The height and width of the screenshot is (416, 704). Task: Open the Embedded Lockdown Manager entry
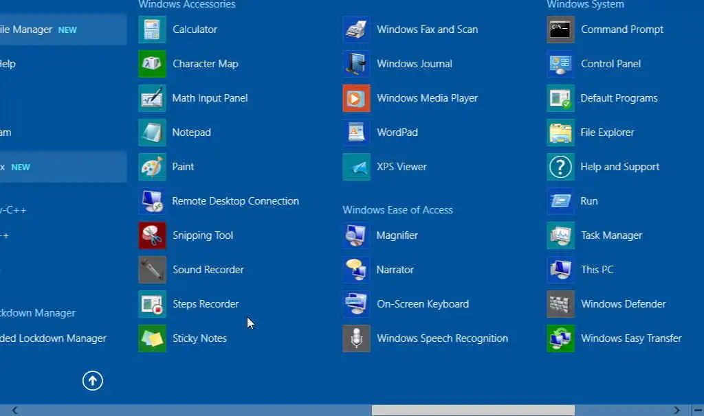pos(54,338)
